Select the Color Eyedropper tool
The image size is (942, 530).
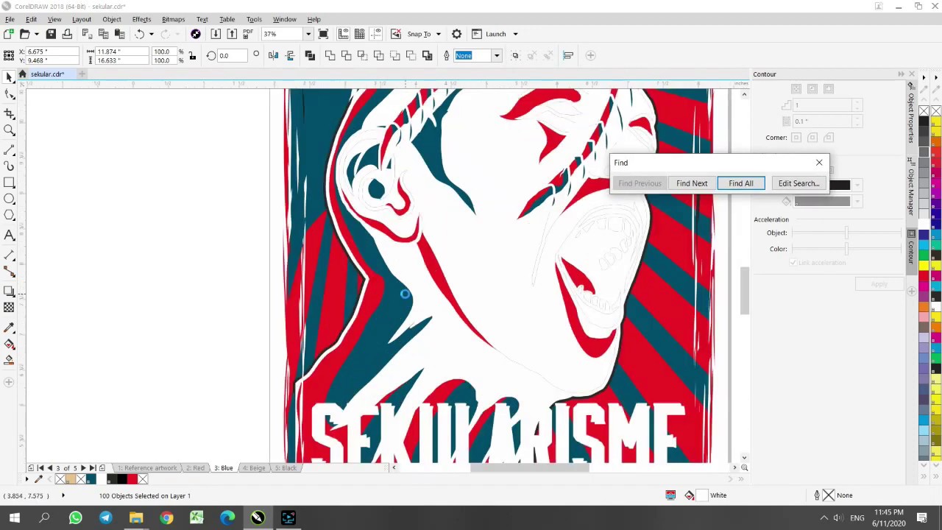9,327
